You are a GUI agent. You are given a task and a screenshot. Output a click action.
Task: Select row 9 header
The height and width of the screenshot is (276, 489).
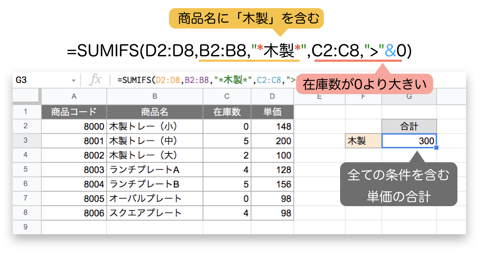pos(26,227)
